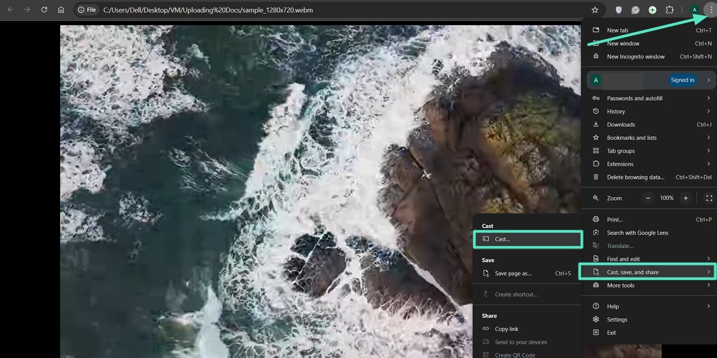Open Downloads from the menu
717x358 pixels.
[x=649, y=124]
